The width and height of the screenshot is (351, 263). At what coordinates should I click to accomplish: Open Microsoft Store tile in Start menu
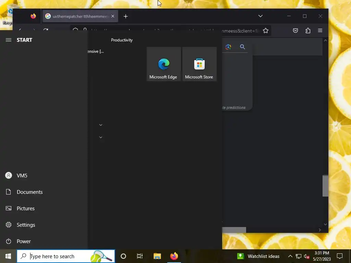click(x=199, y=64)
